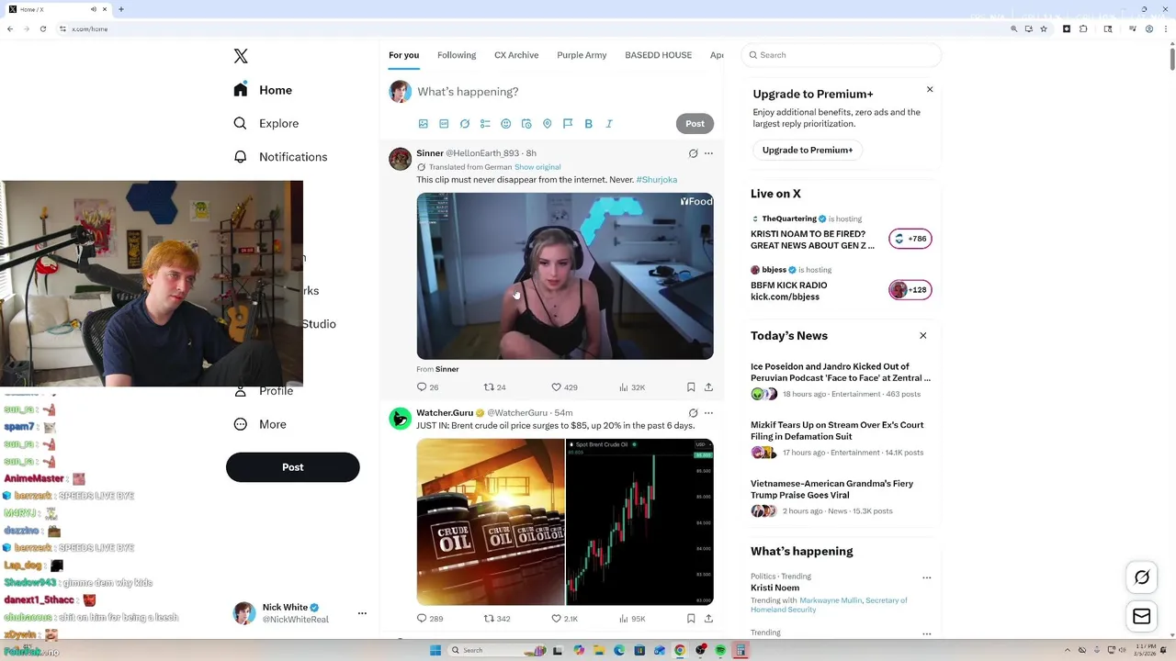The width and height of the screenshot is (1176, 661).
Task: Open account menu next to Nick White
Action: [362, 613]
